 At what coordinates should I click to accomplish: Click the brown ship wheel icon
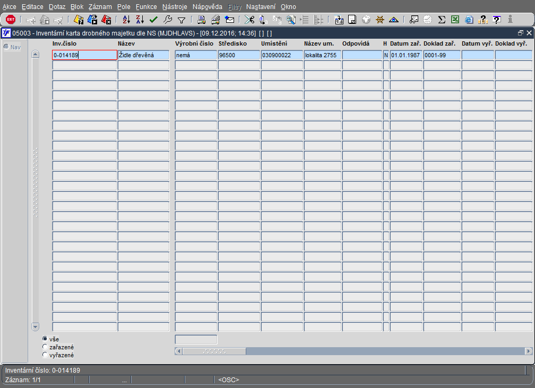click(380, 20)
